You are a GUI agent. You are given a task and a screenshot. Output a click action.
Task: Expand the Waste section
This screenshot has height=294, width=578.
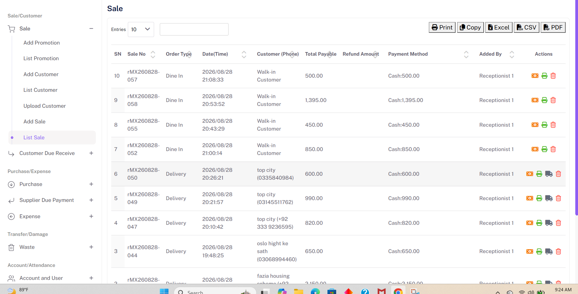(91, 247)
